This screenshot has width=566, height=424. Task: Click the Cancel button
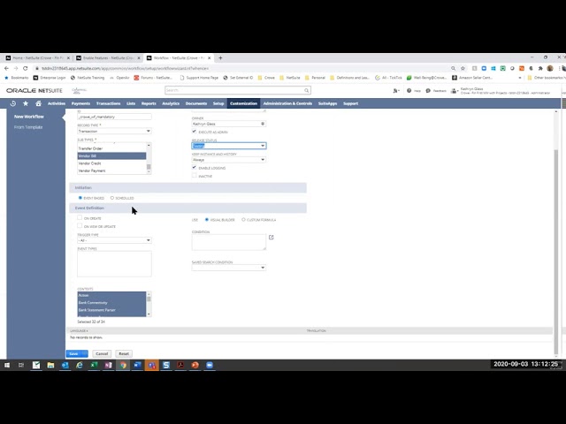click(102, 353)
